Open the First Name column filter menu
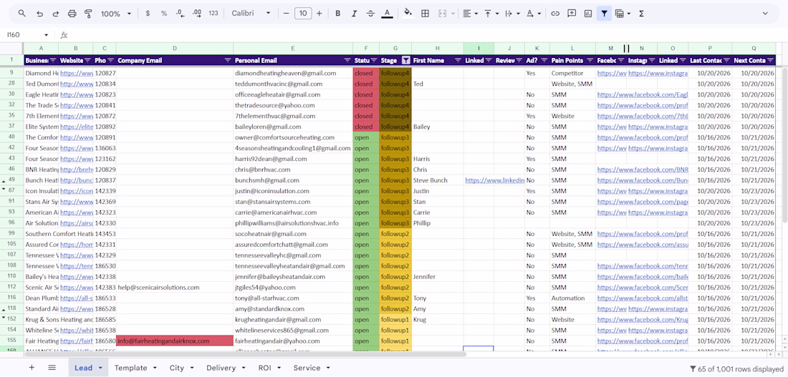Screen dimensions: 788x377 click(458, 60)
